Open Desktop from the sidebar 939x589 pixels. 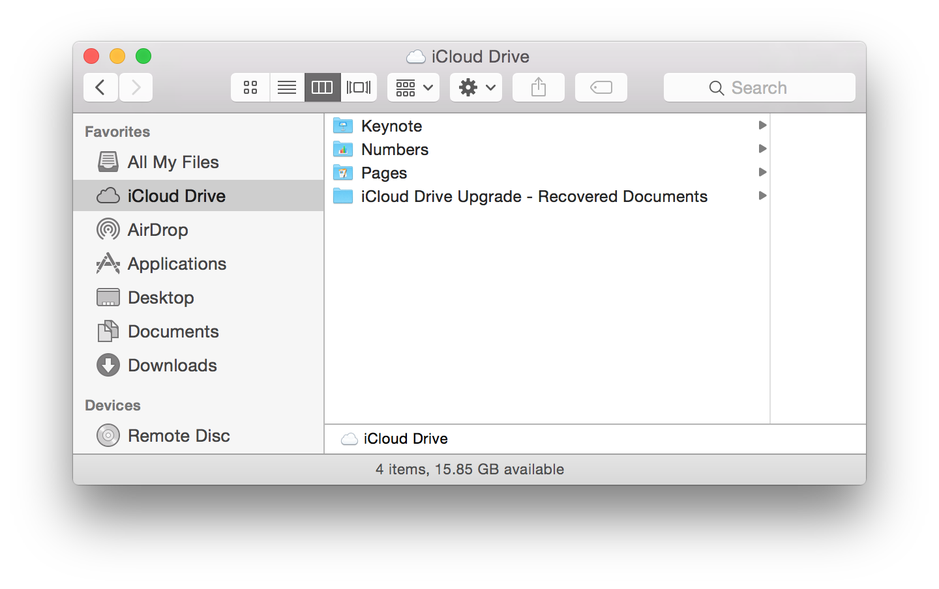tap(198, 298)
